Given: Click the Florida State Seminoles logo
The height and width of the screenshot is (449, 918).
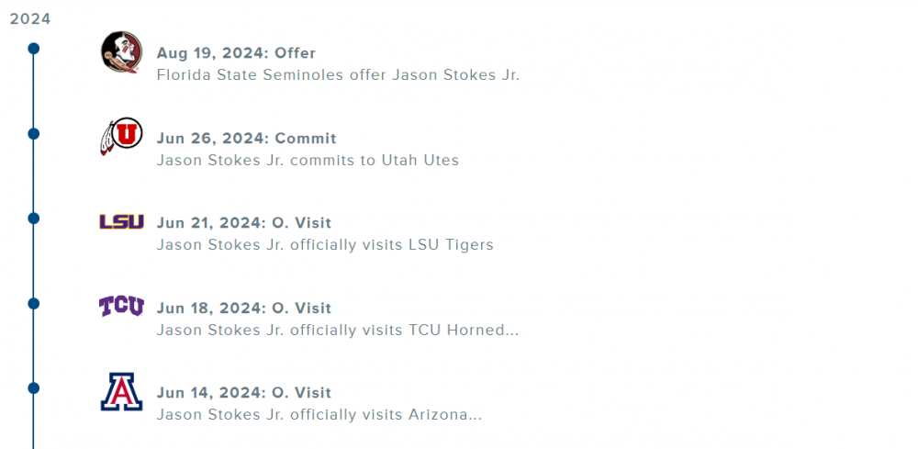Looking at the screenshot, I should (121, 52).
